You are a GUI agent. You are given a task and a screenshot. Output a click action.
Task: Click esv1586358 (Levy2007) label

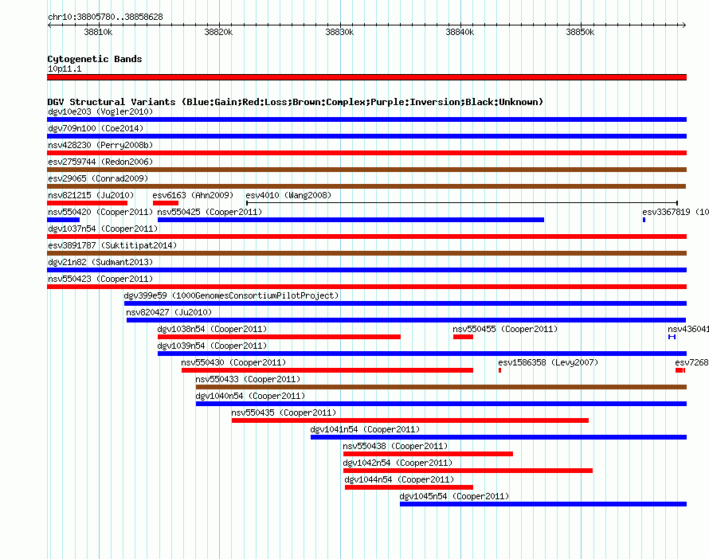coord(548,362)
